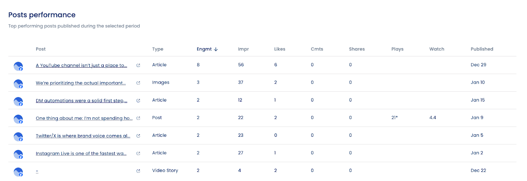
Task: Click external link icon on Video Story row
Action: click(x=138, y=171)
